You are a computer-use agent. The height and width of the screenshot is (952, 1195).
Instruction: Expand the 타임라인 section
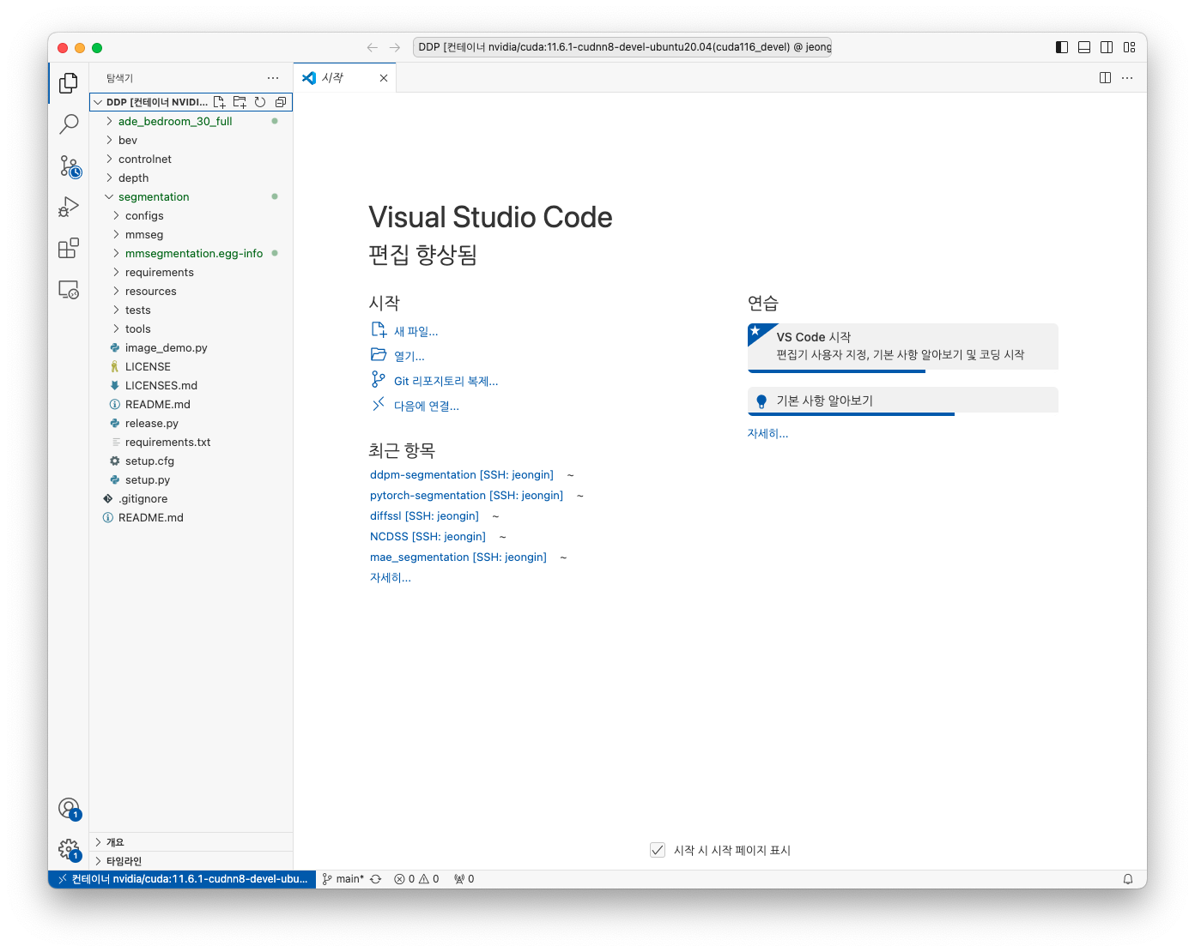(191, 861)
